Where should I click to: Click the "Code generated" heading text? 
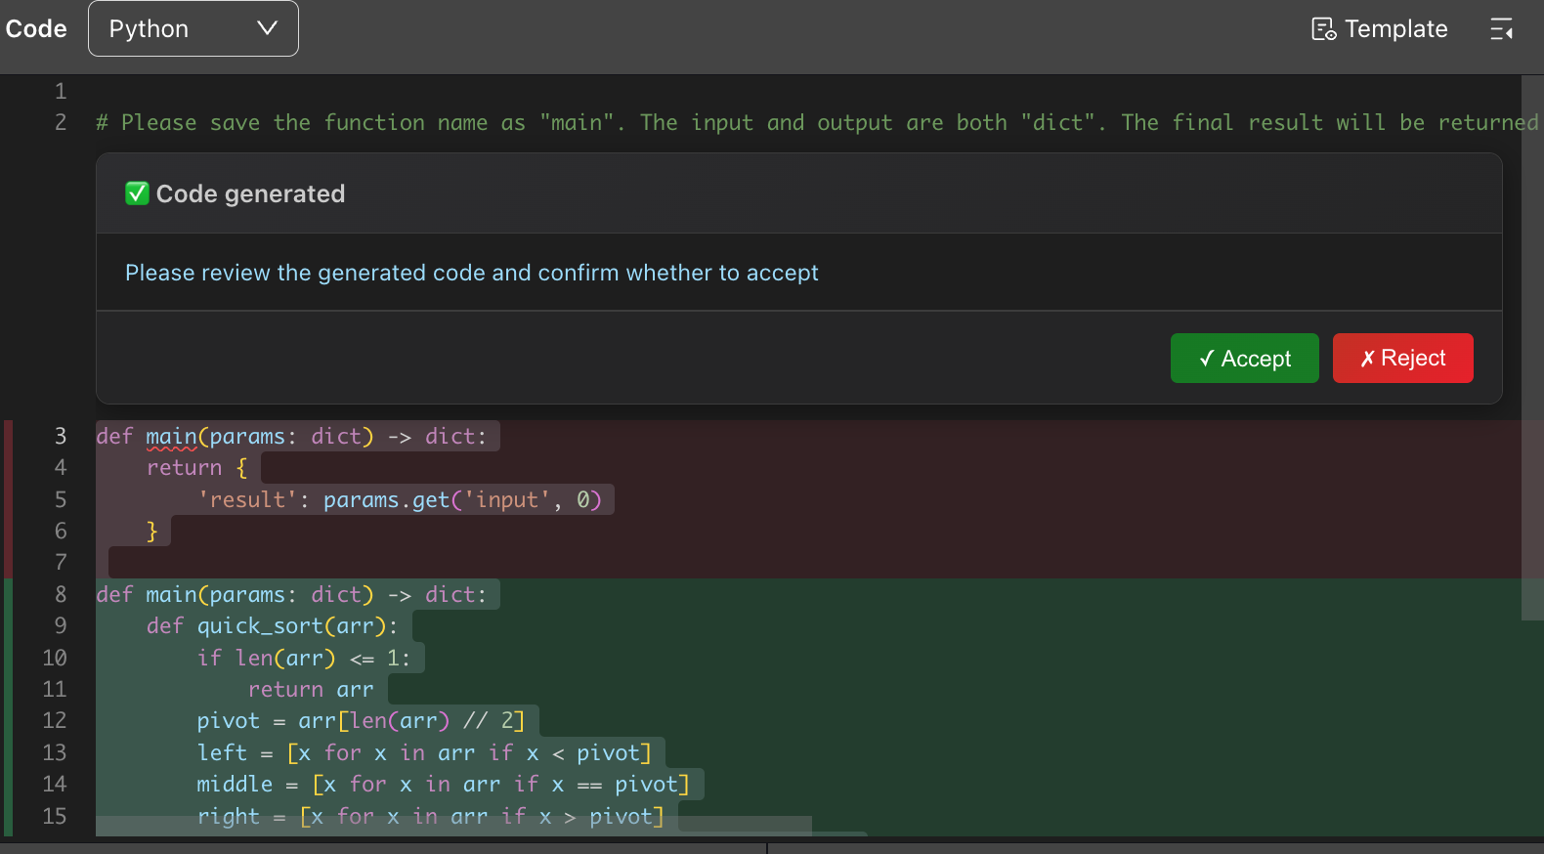(x=250, y=193)
